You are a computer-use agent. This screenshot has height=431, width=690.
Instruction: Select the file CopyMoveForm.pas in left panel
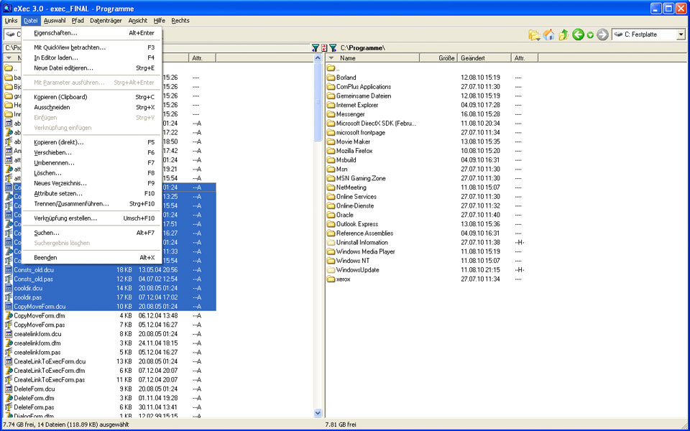click(38, 325)
